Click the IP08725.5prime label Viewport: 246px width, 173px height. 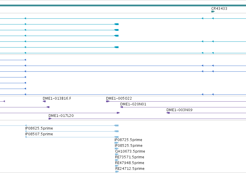[x=128, y=140]
